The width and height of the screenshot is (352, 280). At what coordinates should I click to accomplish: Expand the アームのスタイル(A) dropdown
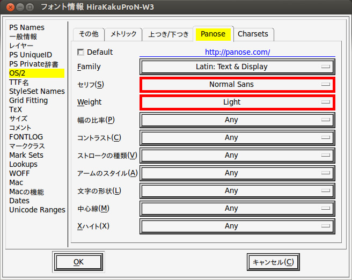click(x=237, y=173)
